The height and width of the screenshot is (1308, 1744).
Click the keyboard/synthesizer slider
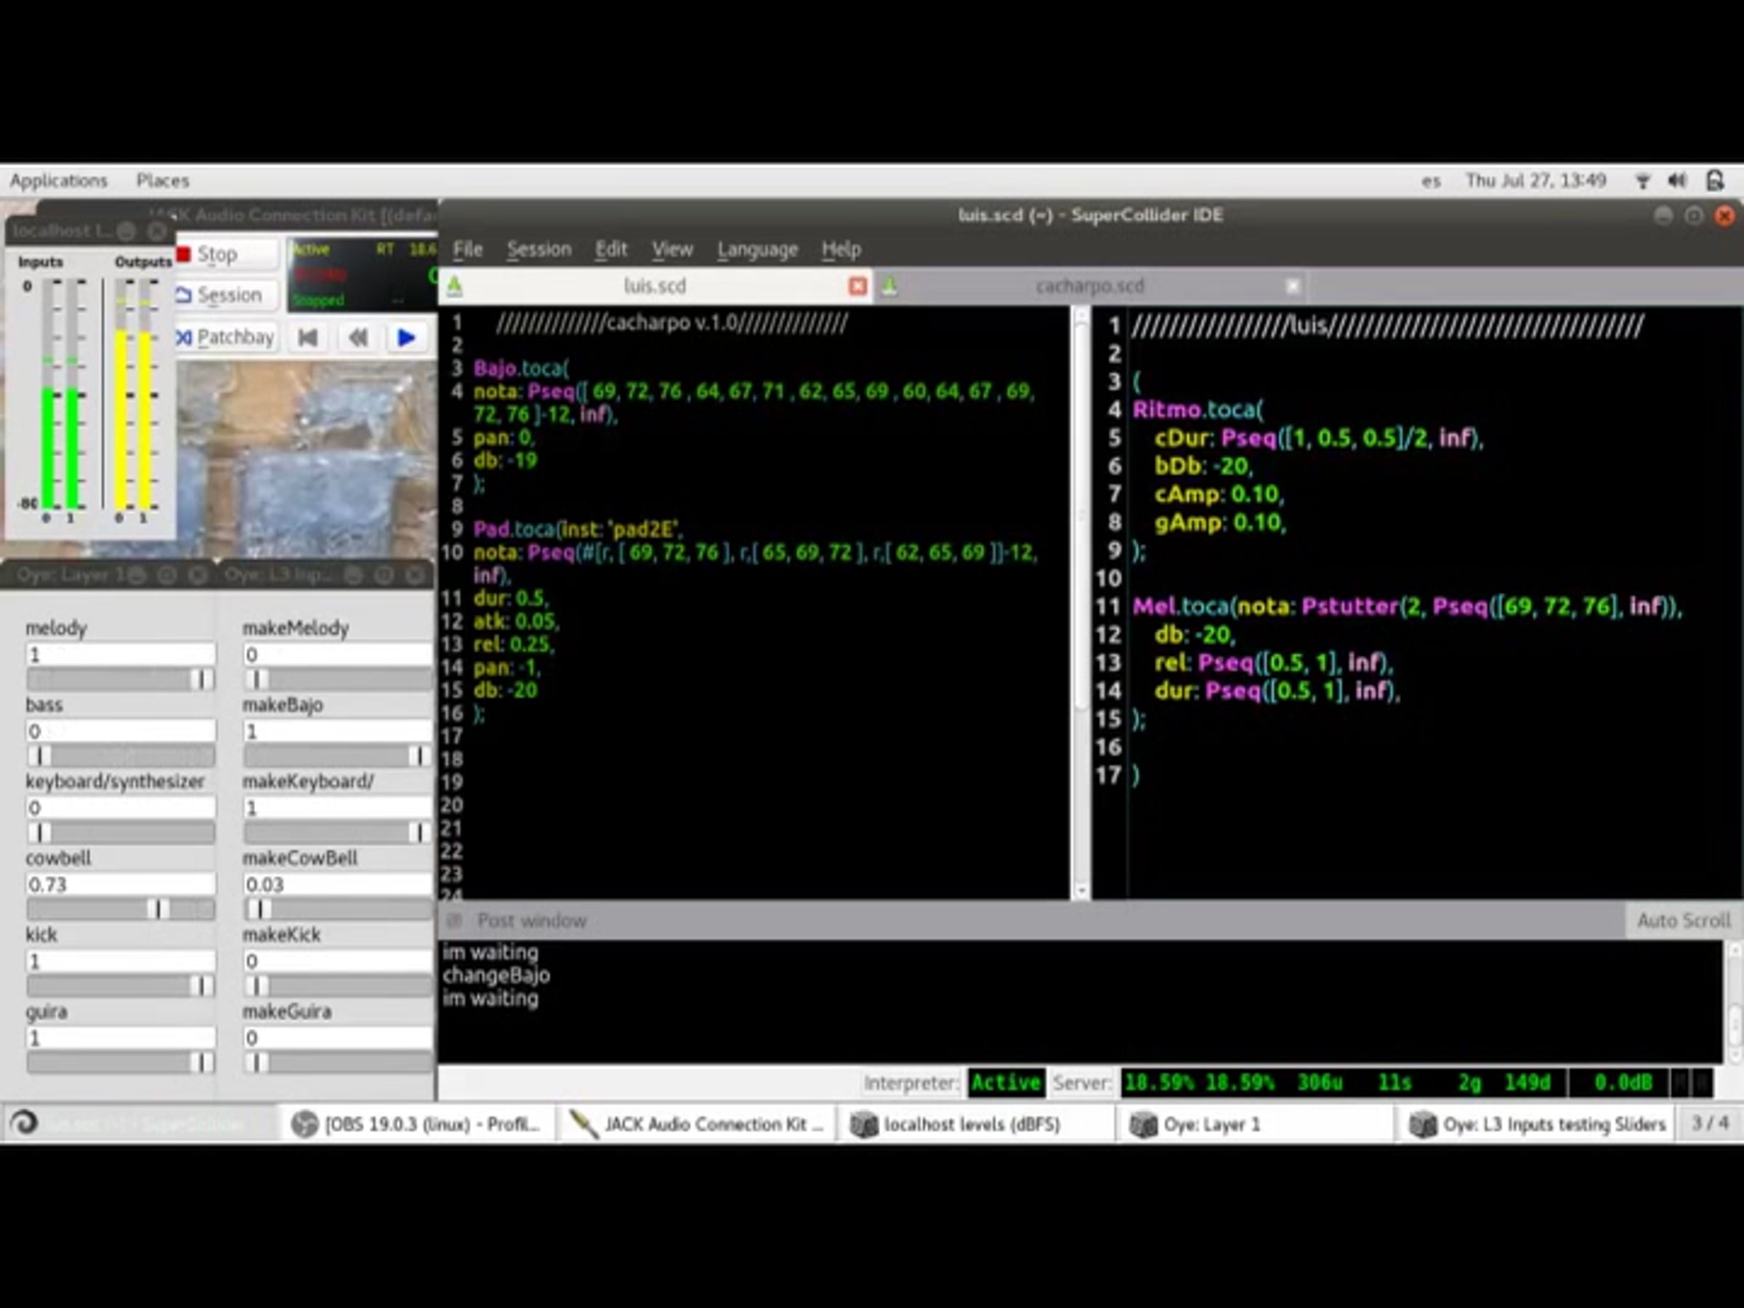[x=121, y=833]
